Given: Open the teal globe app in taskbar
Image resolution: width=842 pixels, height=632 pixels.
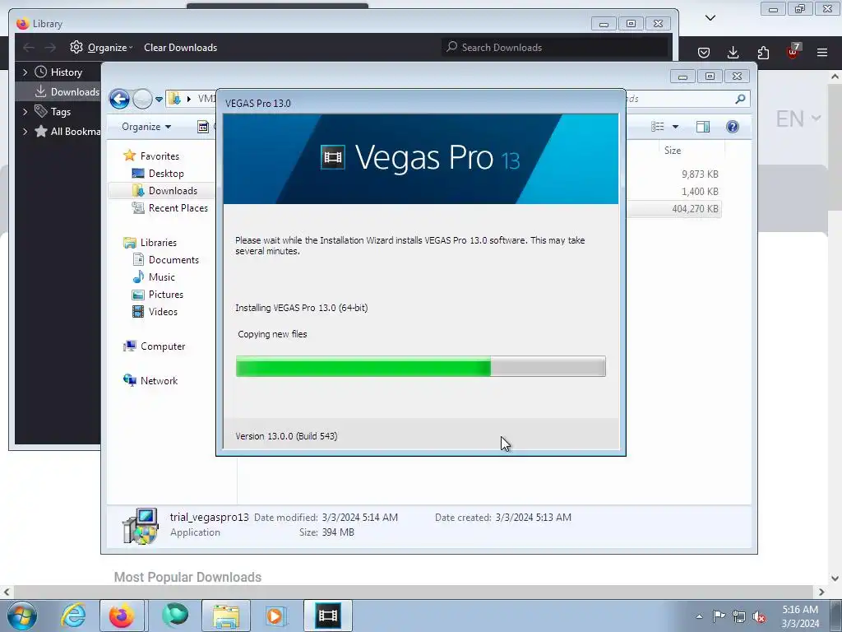Looking at the screenshot, I should (x=175, y=616).
